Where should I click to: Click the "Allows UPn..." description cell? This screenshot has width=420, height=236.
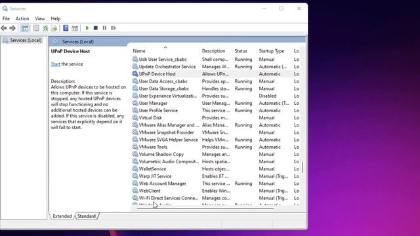pos(215,74)
